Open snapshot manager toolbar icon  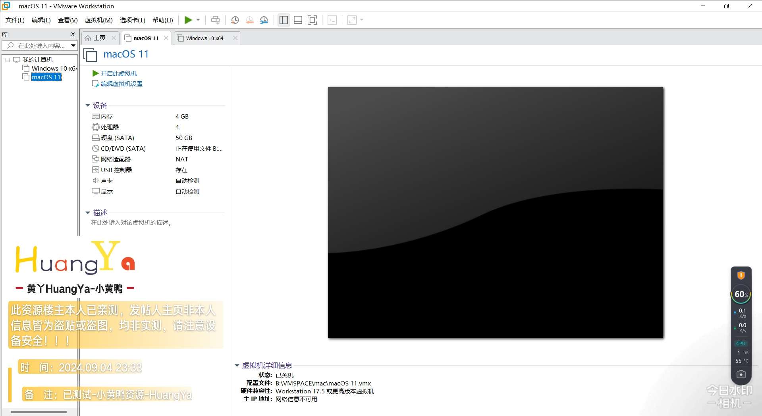pyautogui.click(x=264, y=20)
